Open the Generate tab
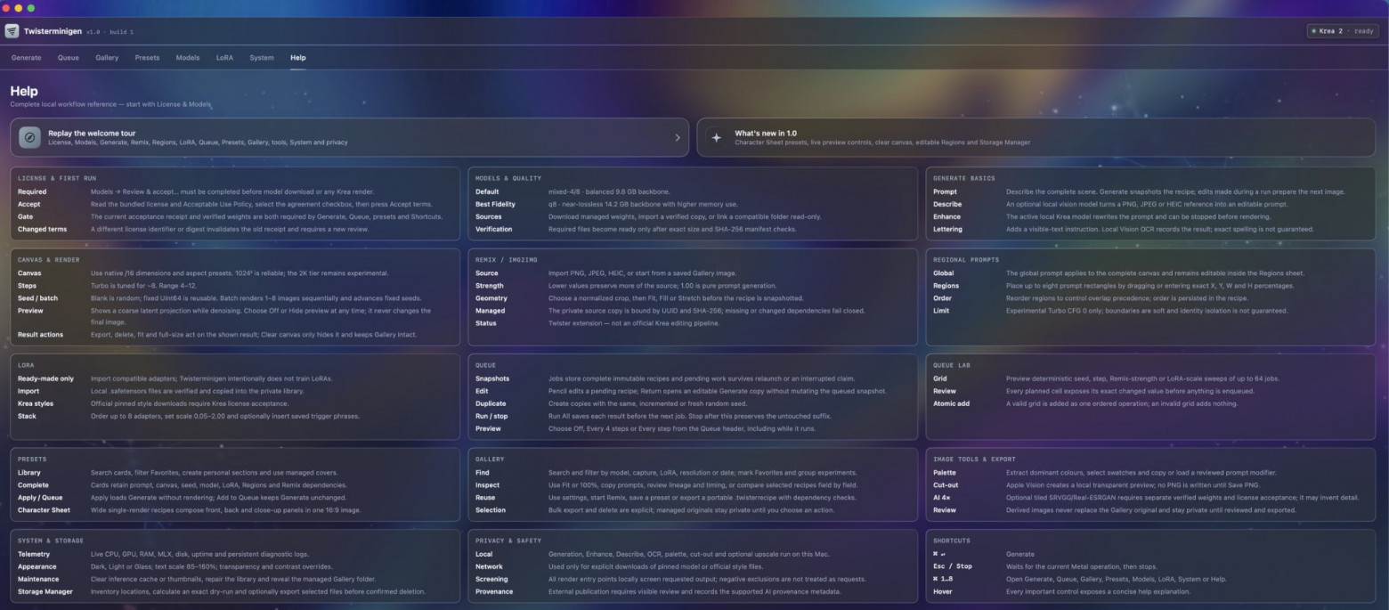1389x610 pixels. [26, 58]
